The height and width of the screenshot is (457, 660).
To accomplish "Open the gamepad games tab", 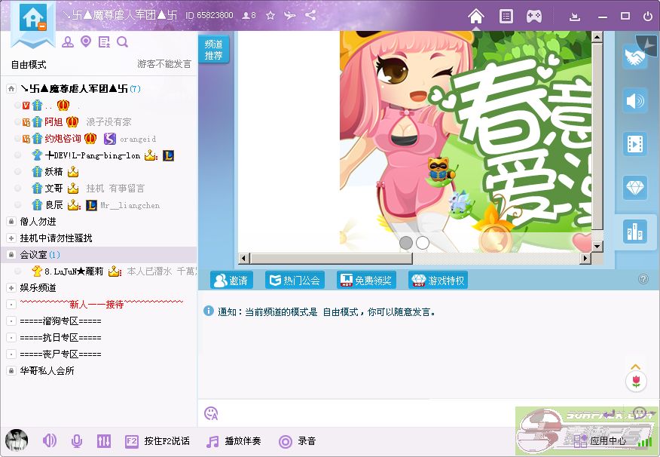I will 534,17.
